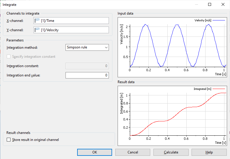Close the Integrate dialog window

click(223, 5)
